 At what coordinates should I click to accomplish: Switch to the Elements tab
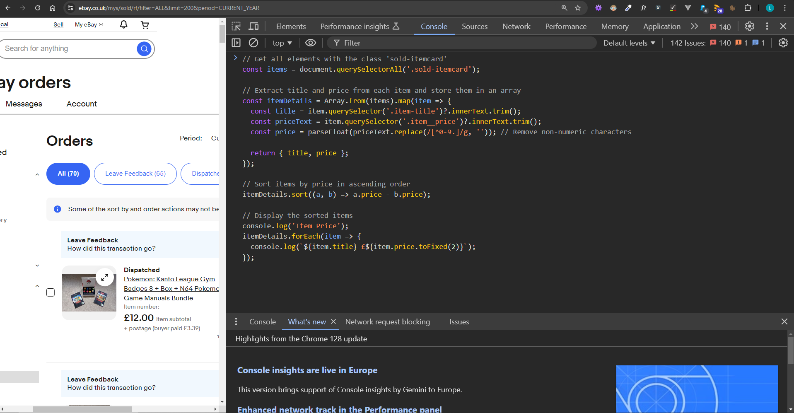coord(291,27)
